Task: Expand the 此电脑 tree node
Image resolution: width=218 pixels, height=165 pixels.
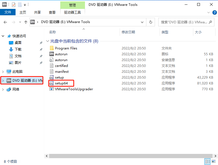Action: (3, 72)
